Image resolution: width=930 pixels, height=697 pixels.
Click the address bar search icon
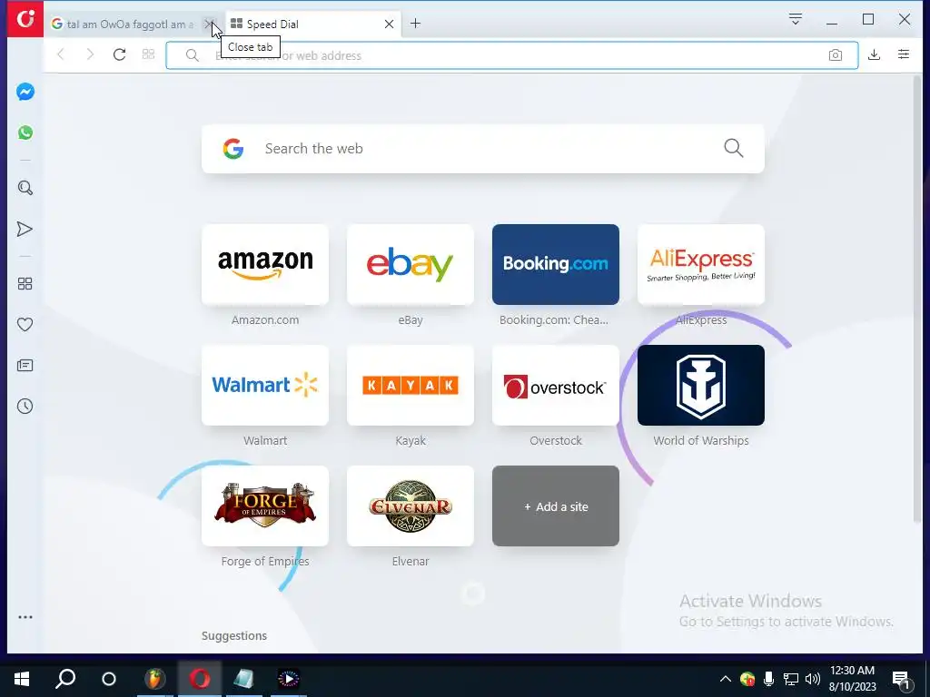pyautogui.click(x=192, y=55)
